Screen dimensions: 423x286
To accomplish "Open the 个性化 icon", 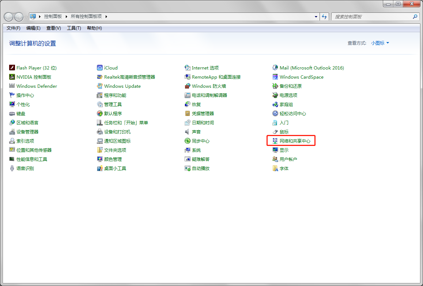I will pos(12,105).
